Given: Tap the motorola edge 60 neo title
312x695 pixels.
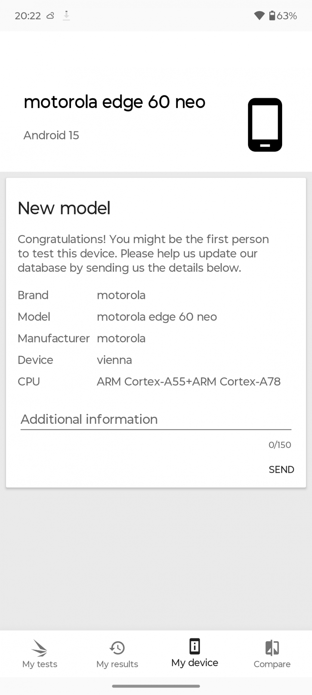Looking at the screenshot, I should [x=114, y=102].
